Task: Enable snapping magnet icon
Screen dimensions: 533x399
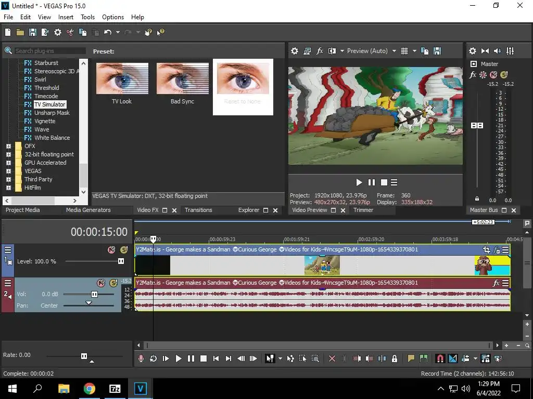Action: 440,358
